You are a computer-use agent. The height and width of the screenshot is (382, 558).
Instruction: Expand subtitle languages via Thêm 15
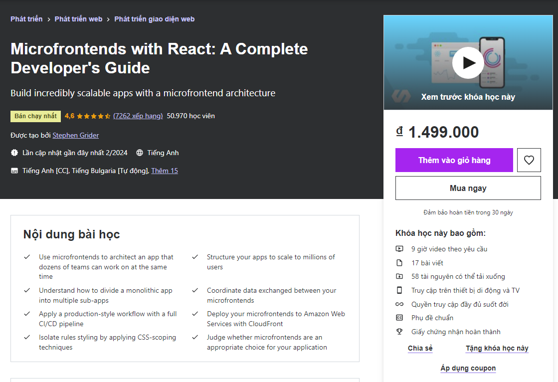[165, 171]
